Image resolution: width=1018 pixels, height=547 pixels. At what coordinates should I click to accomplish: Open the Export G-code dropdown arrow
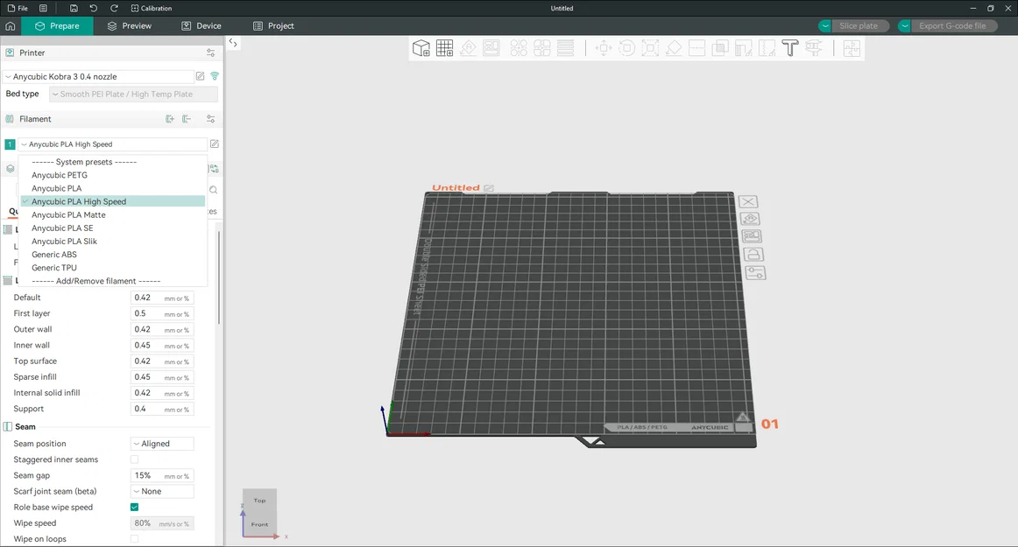click(x=904, y=26)
